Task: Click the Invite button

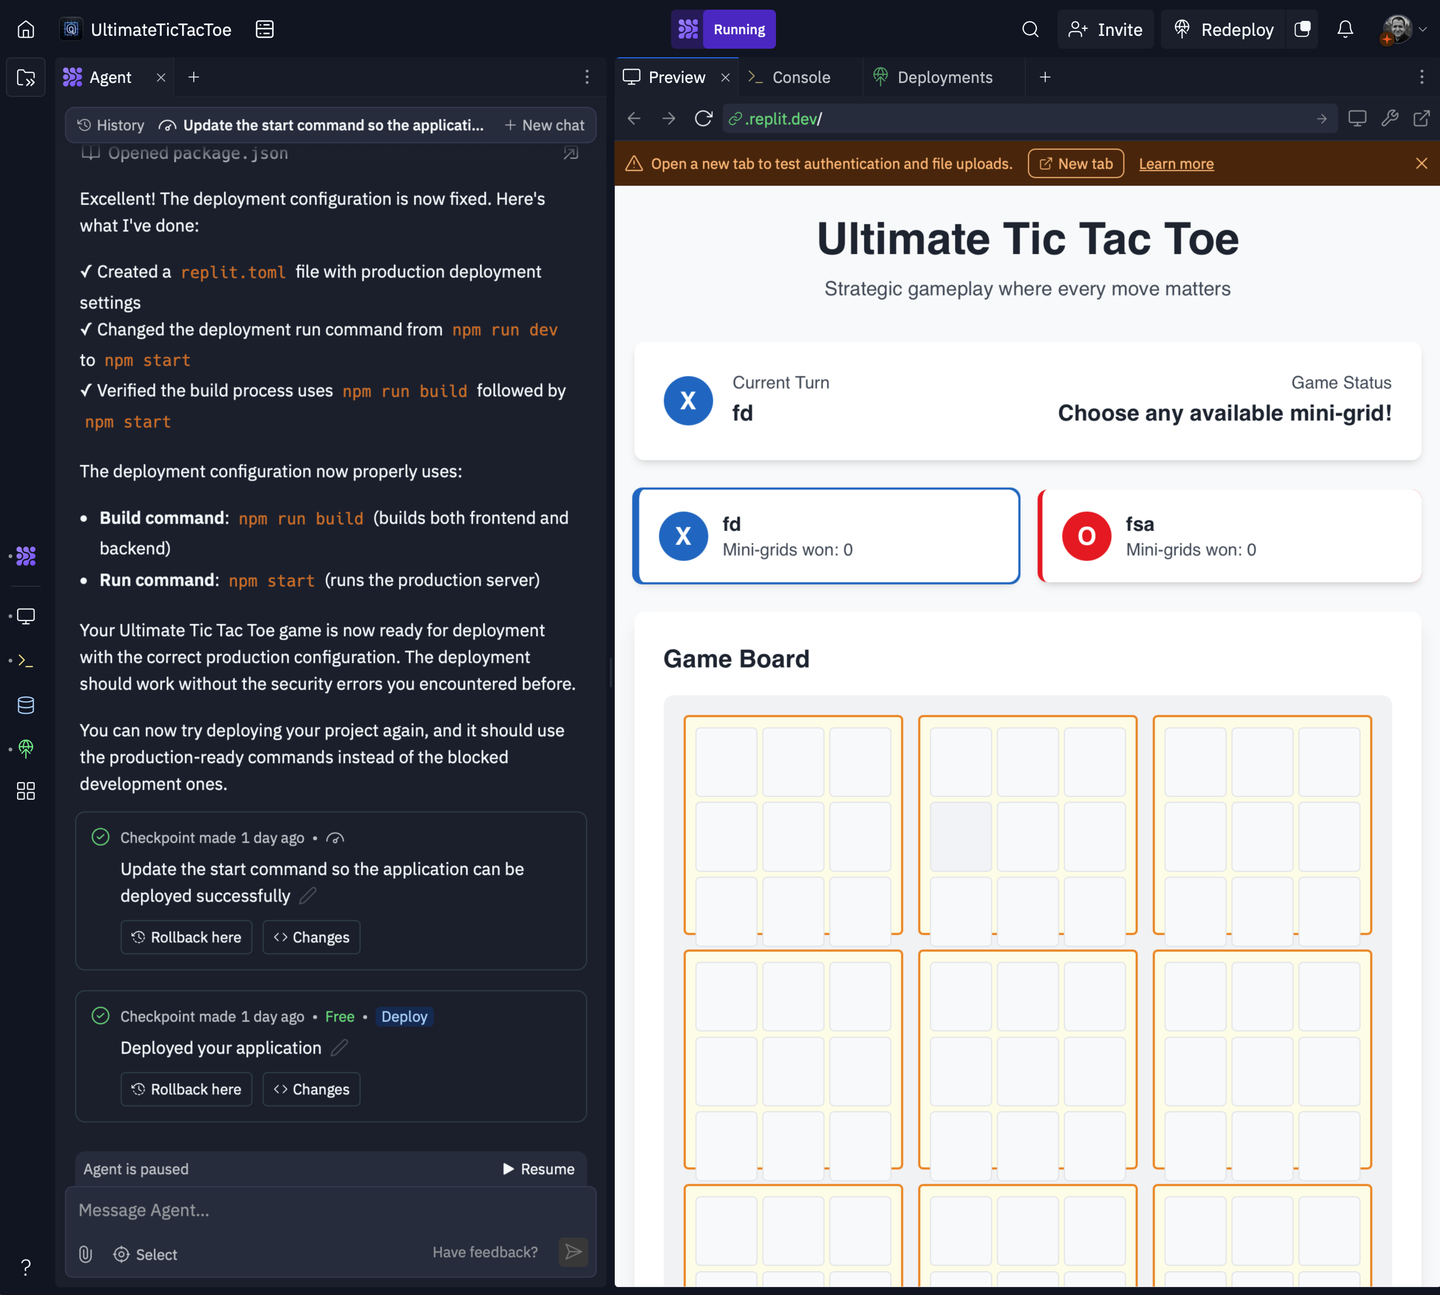Action: 1105,29
